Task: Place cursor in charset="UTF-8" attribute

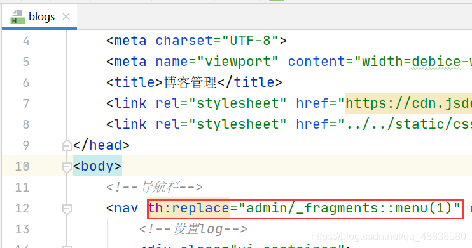Action: click(217, 41)
